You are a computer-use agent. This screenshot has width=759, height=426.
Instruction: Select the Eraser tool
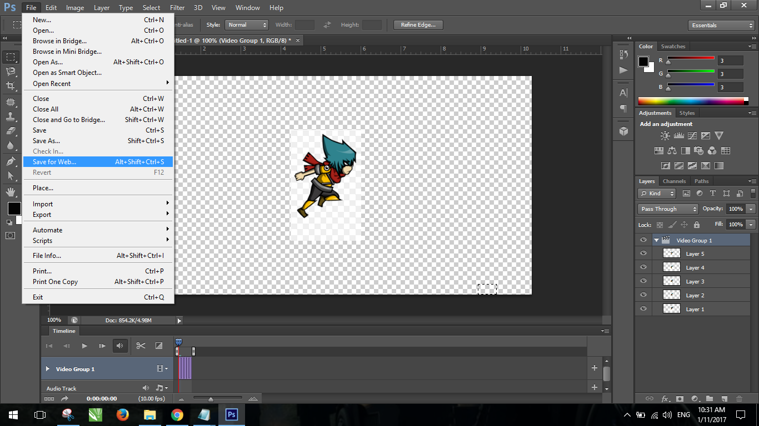[x=11, y=131]
